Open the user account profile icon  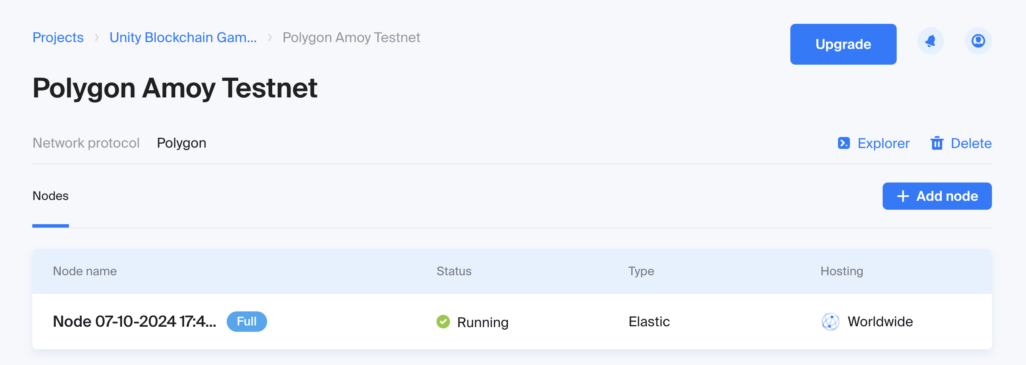pos(978,41)
